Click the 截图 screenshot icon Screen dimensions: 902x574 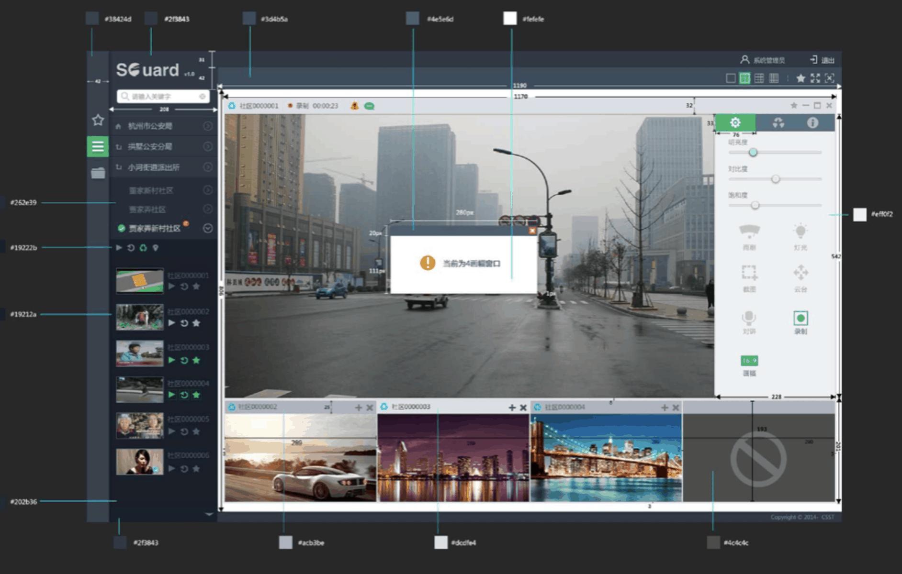click(749, 273)
